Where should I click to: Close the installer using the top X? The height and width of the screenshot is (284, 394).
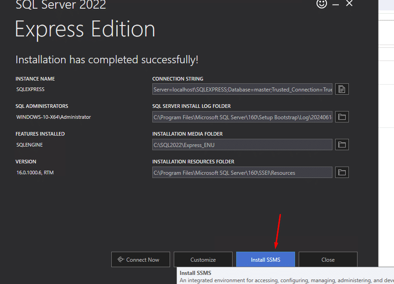click(349, 4)
